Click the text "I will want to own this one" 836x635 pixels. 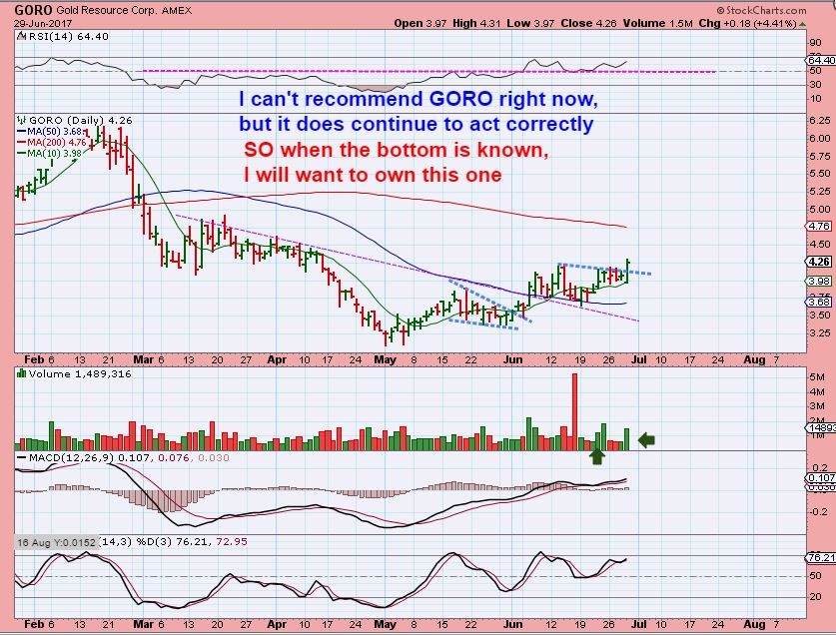click(373, 175)
